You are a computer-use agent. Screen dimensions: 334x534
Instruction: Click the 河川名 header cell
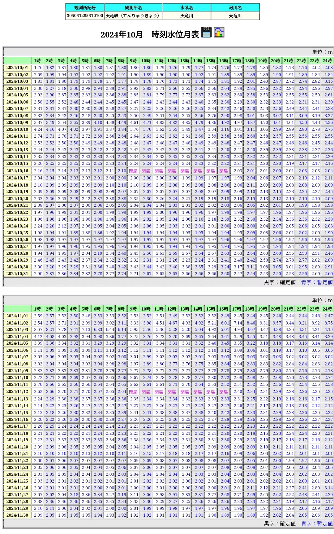pyautogui.click(x=235, y=7)
